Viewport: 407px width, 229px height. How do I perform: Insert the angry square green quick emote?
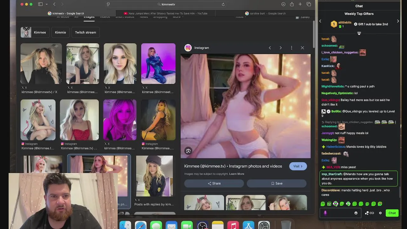(329, 204)
